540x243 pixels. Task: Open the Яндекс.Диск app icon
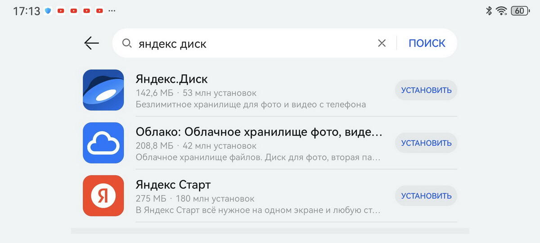tap(103, 90)
